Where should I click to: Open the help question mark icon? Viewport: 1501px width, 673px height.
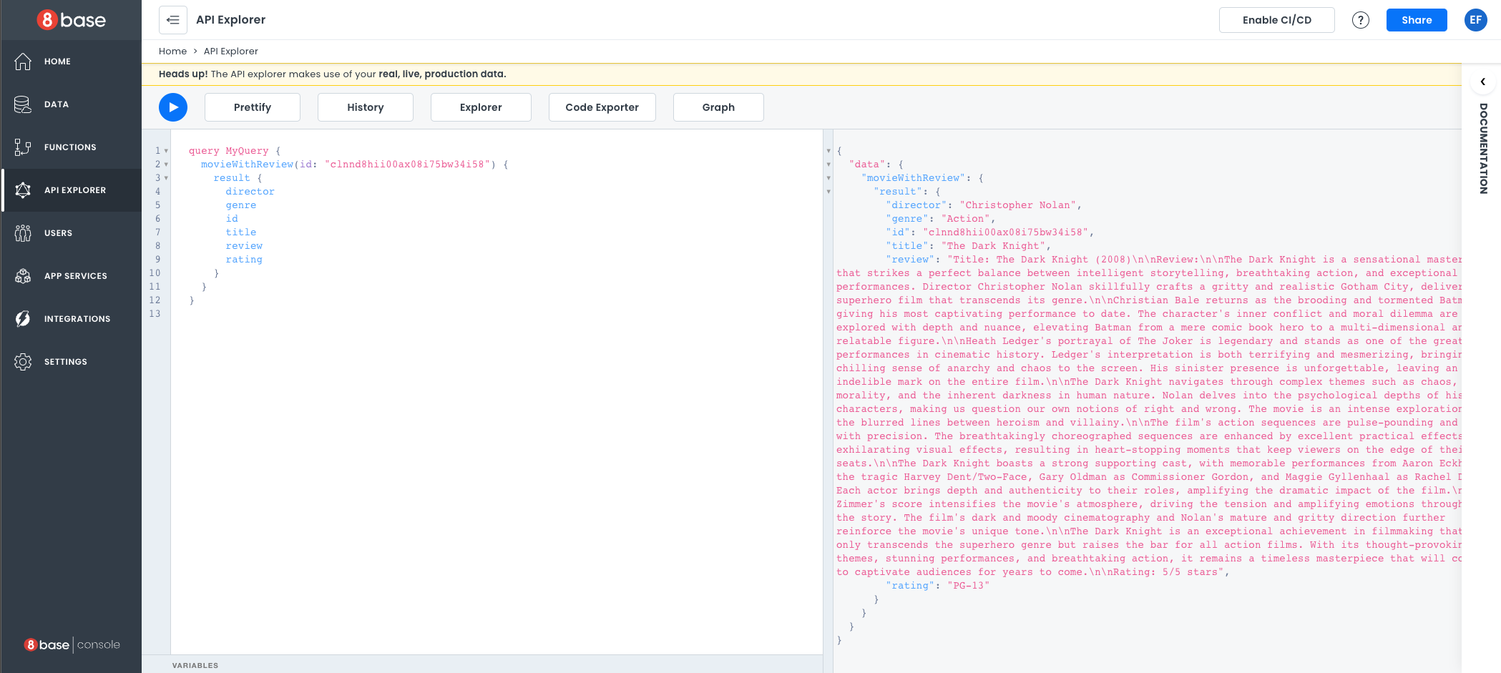click(1360, 20)
